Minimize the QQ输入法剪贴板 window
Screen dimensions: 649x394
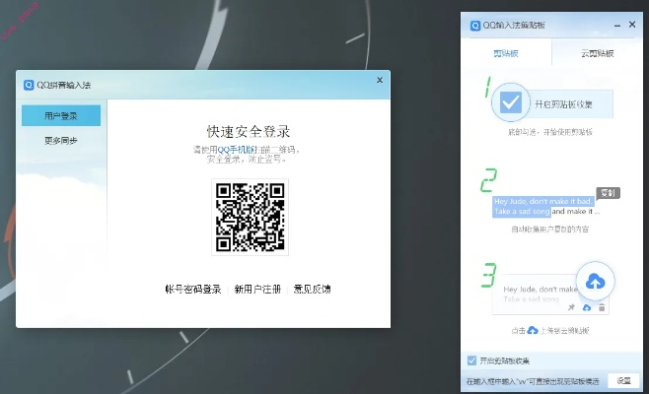[x=614, y=25]
